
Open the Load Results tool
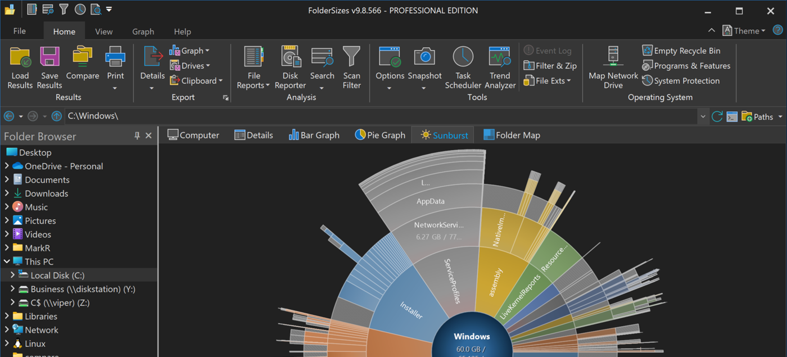(20, 67)
